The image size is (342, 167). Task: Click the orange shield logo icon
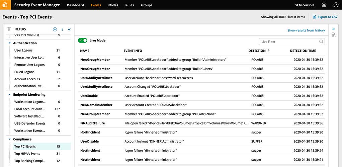click(5, 5)
